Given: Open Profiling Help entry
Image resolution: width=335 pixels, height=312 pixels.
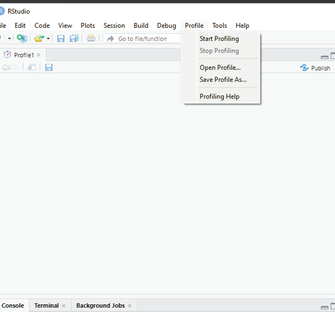Looking at the screenshot, I should click(x=220, y=97).
